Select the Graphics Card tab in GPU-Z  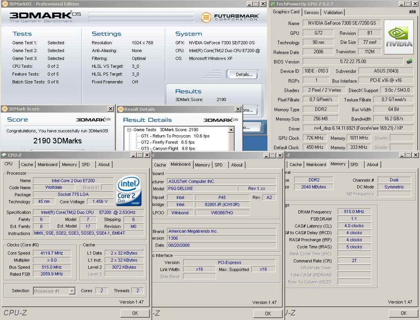coord(286,12)
